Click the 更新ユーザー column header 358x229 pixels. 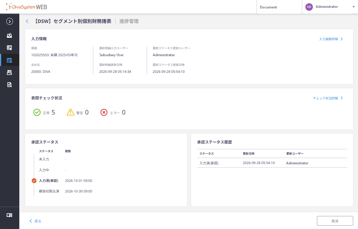tap(295, 153)
